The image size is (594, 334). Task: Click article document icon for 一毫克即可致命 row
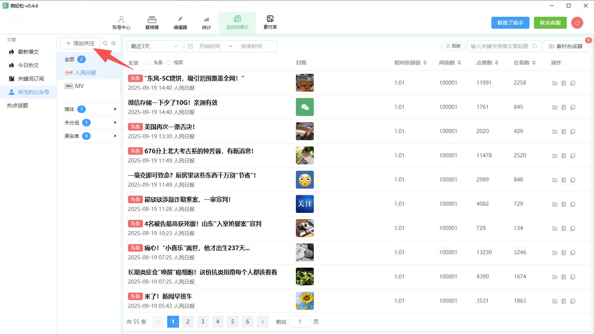point(564,180)
